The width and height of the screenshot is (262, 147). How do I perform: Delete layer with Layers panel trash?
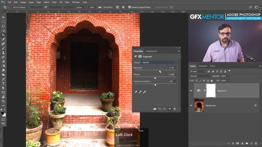tap(256, 143)
